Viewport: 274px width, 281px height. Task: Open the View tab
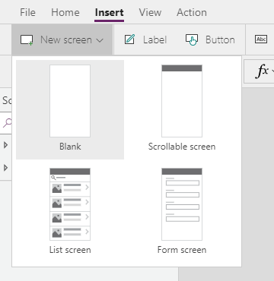tap(150, 12)
